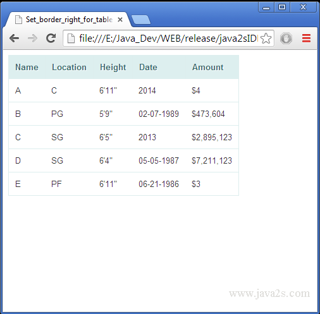The height and width of the screenshot is (314, 320).
Task: Go back using the browser back arrow
Action: 14,39
